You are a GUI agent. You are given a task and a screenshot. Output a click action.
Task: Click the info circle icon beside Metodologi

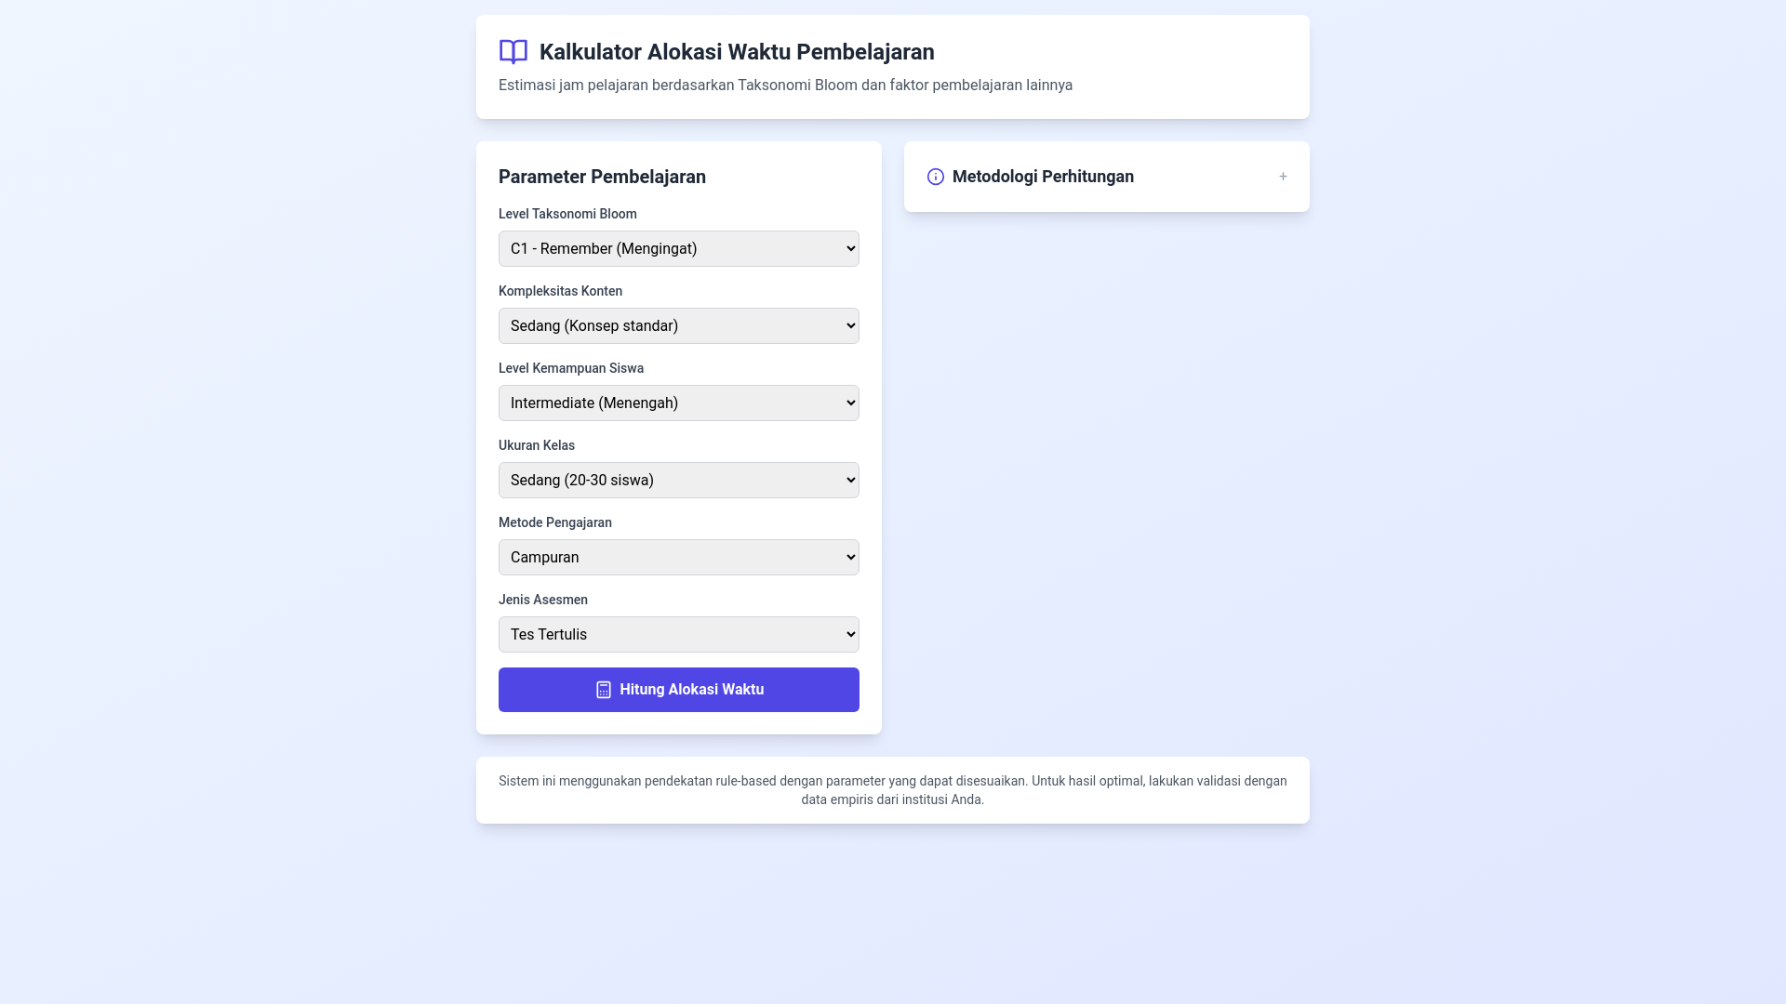point(935,177)
